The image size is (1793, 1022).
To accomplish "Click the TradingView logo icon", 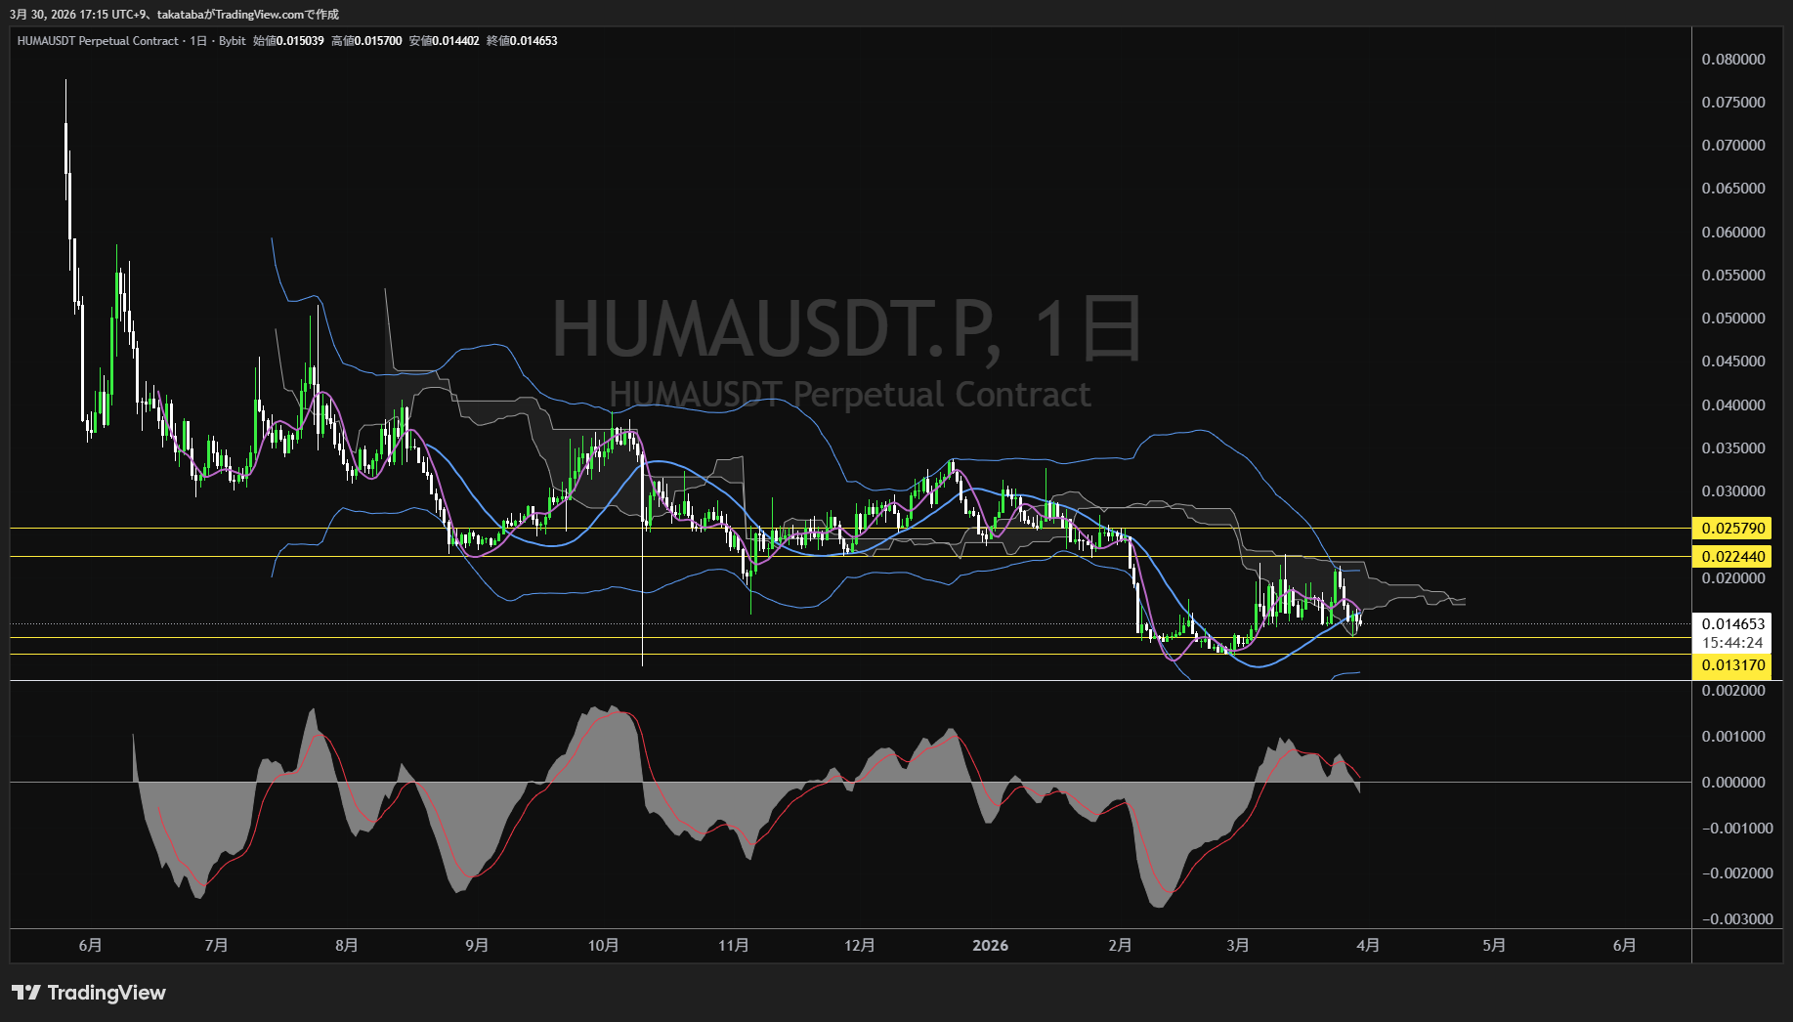I will [x=25, y=993].
